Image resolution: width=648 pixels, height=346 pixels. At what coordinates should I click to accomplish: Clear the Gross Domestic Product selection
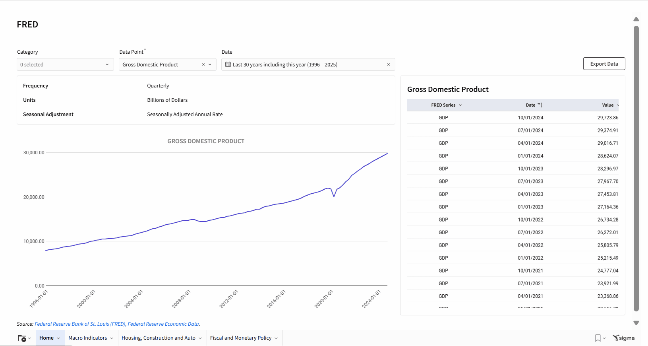click(x=203, y=64)
